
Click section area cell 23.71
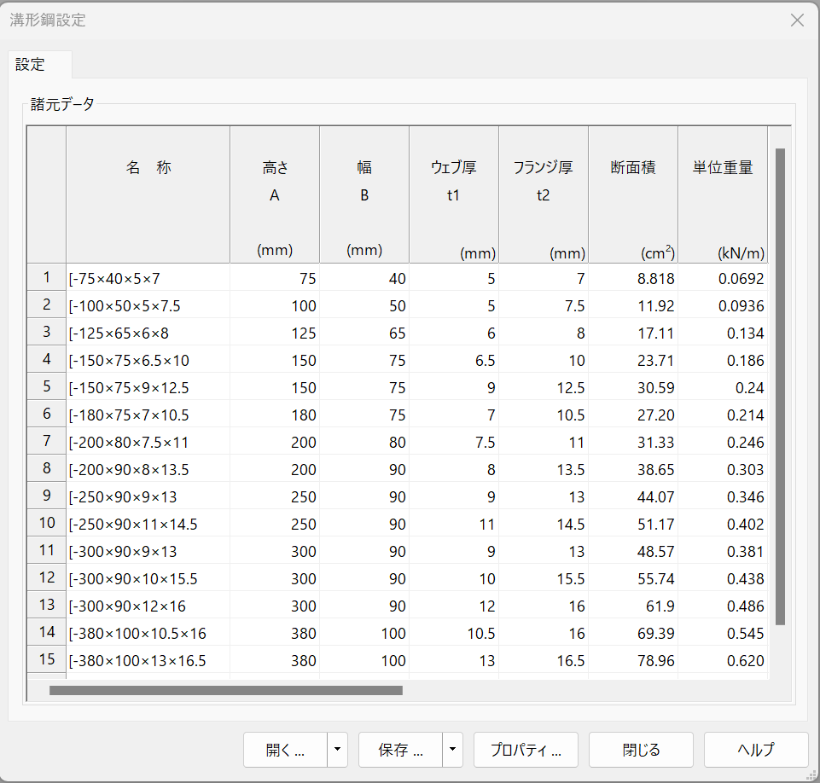point(633,360)
